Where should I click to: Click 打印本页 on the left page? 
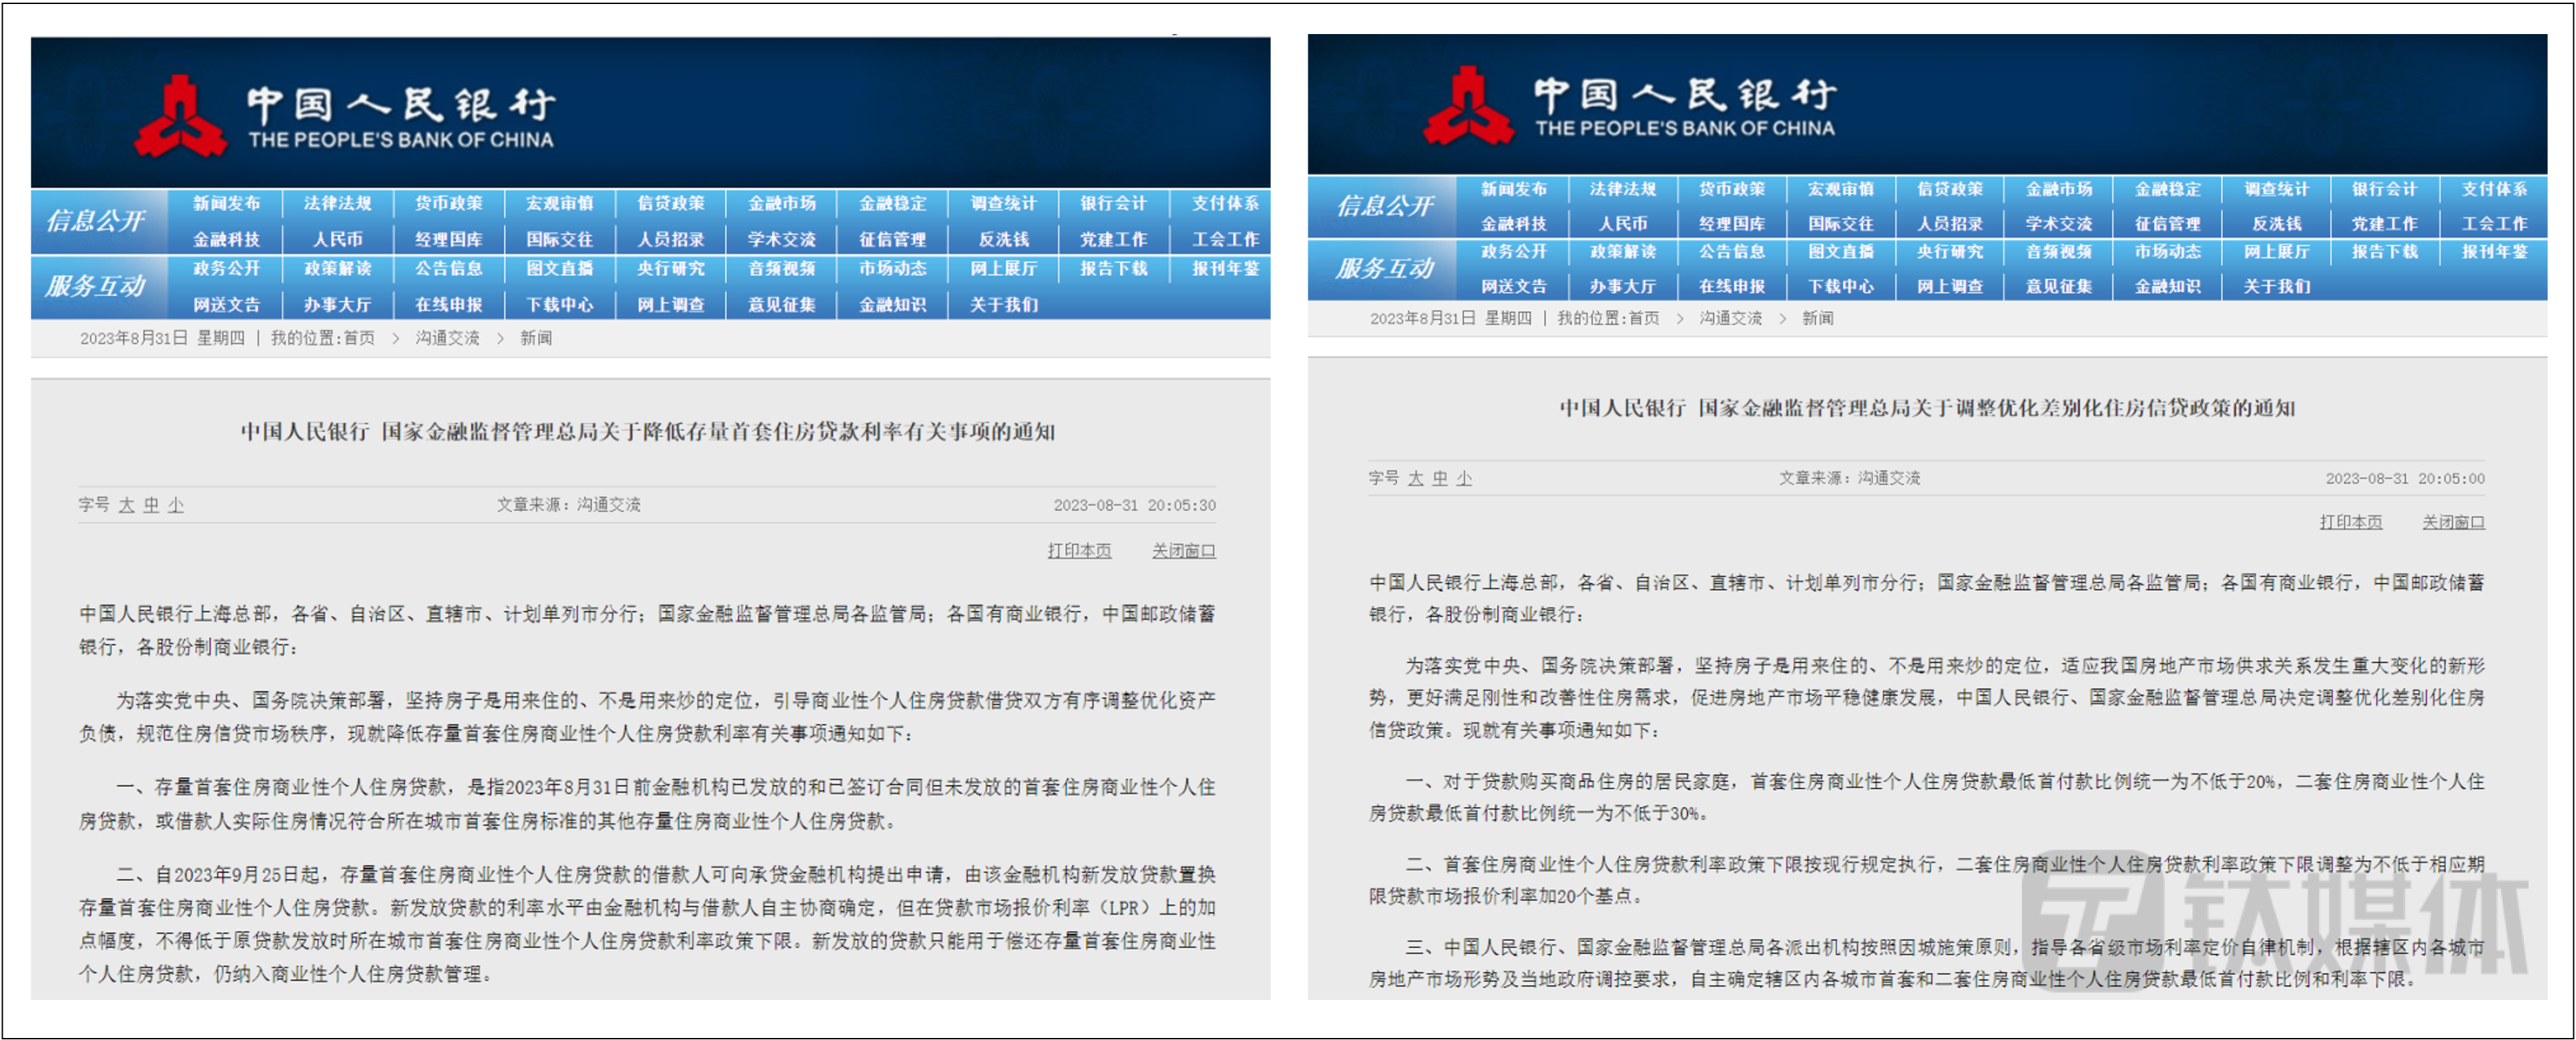point(1079,550)
